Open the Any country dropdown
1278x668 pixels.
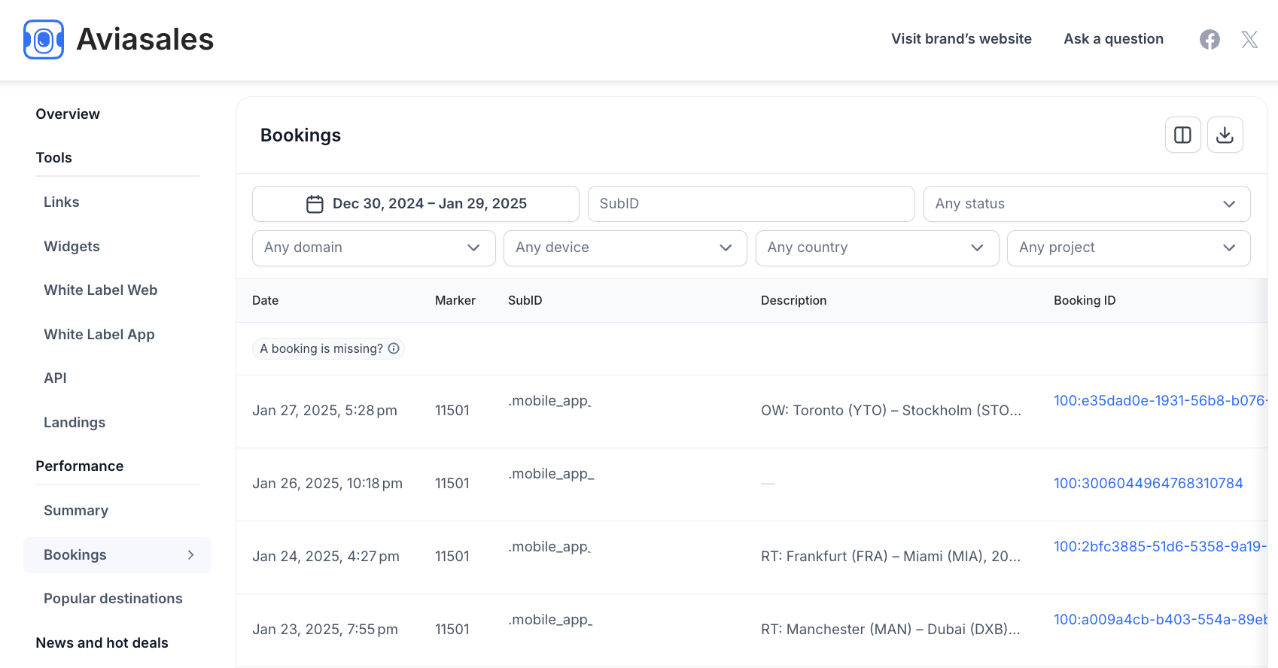(877, 247)
